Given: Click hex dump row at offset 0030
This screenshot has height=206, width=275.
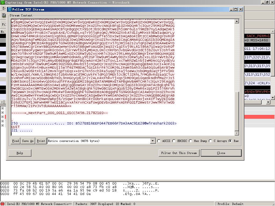Looking at the screenshot, I should [75, 194].
